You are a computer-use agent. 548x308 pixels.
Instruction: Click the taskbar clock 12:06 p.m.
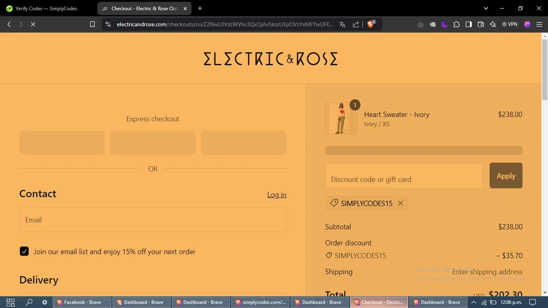click(511, 302)
